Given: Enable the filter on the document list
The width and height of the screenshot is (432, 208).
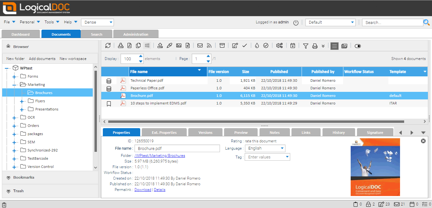Looking at the screenshot, I should (305, 46).
